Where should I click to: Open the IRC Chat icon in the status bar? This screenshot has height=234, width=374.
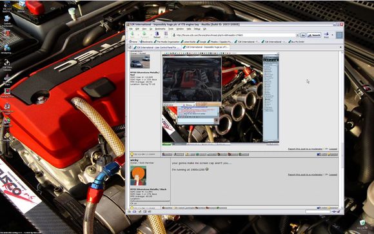[x=150, y=211]
